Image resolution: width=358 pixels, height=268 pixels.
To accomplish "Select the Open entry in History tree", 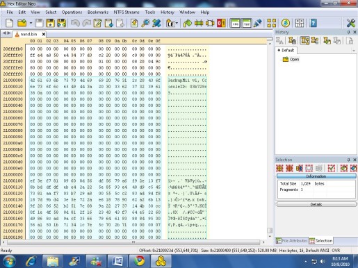I will pyautogui.click(x=291, y=59).
